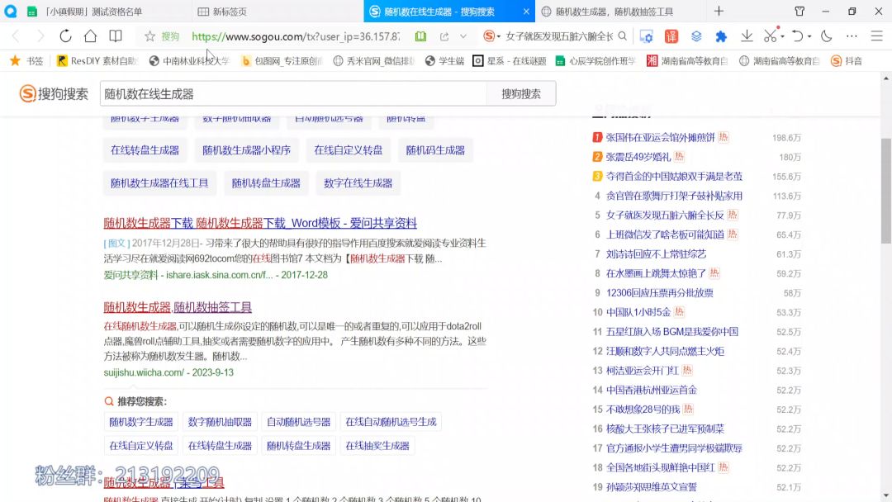Click the 搜狗搜索 search button
Screen dimensions: 892x502
pos(521,94)
